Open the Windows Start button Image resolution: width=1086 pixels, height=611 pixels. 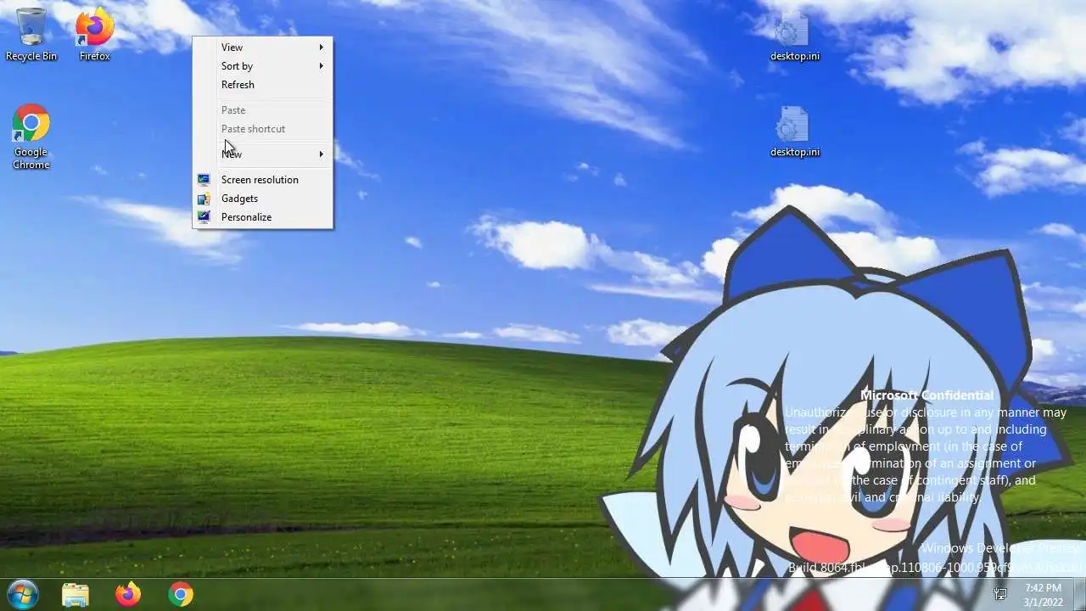tap(22, 594)
